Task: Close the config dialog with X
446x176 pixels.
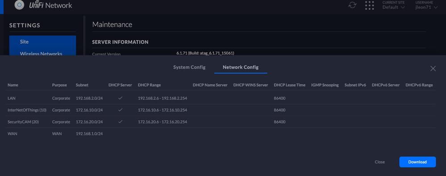Action: click(x=433, y=69)
